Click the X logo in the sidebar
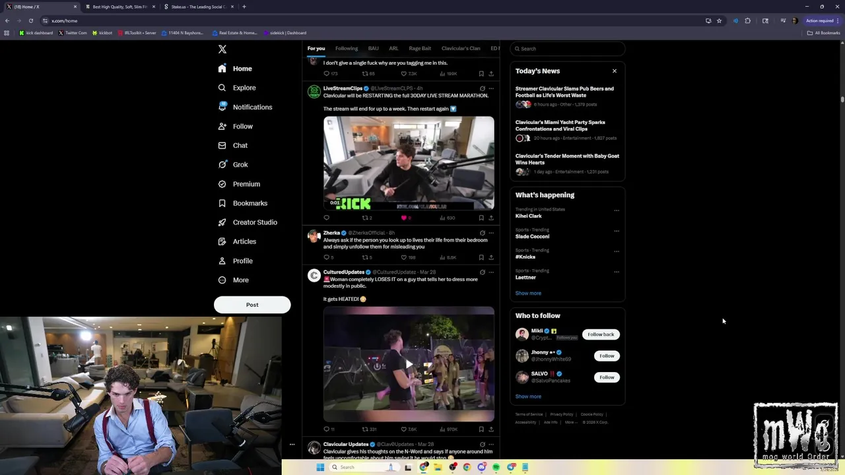845x475 pixels. tap(222, 49)
